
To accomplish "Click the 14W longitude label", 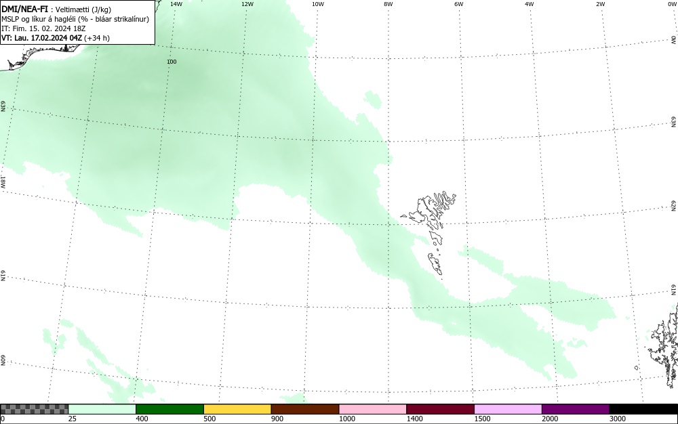I will tap(176, 4).
